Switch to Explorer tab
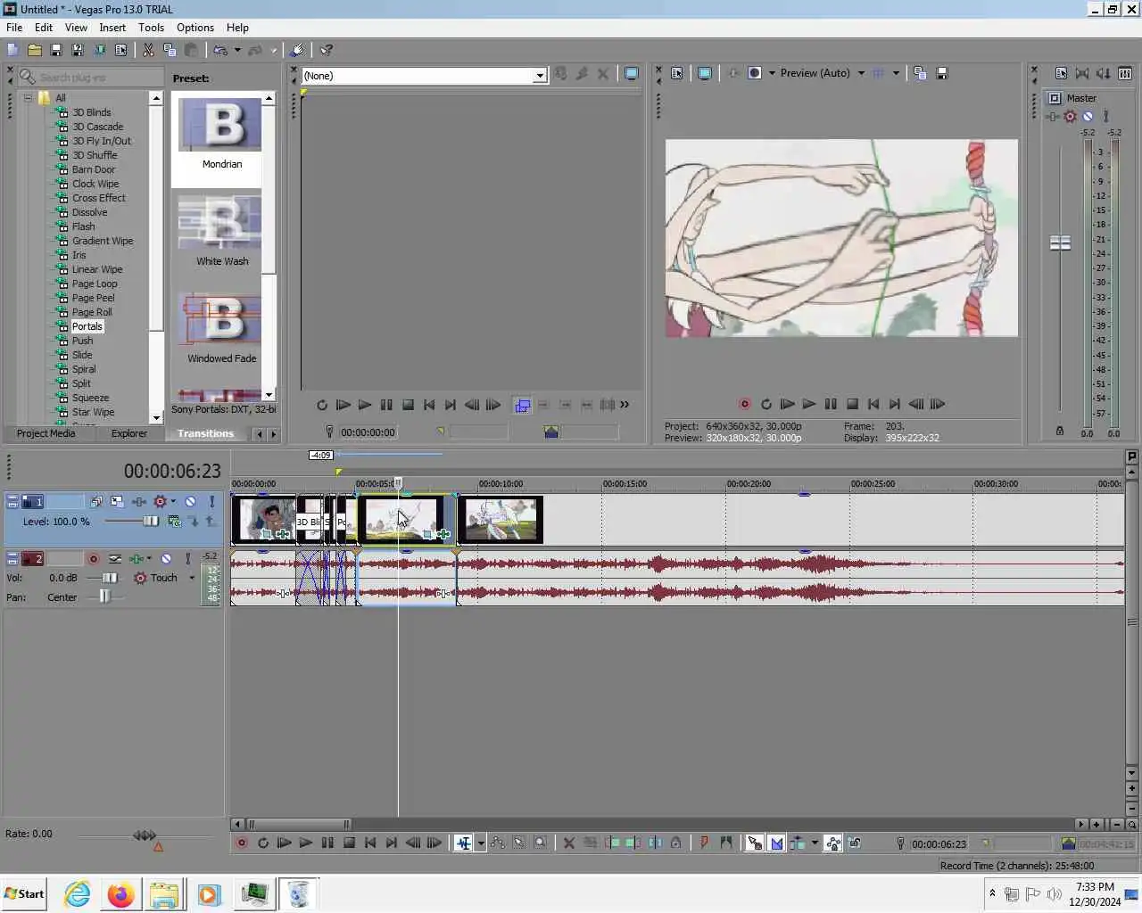Screen dimensions: 1142x913 129,433
